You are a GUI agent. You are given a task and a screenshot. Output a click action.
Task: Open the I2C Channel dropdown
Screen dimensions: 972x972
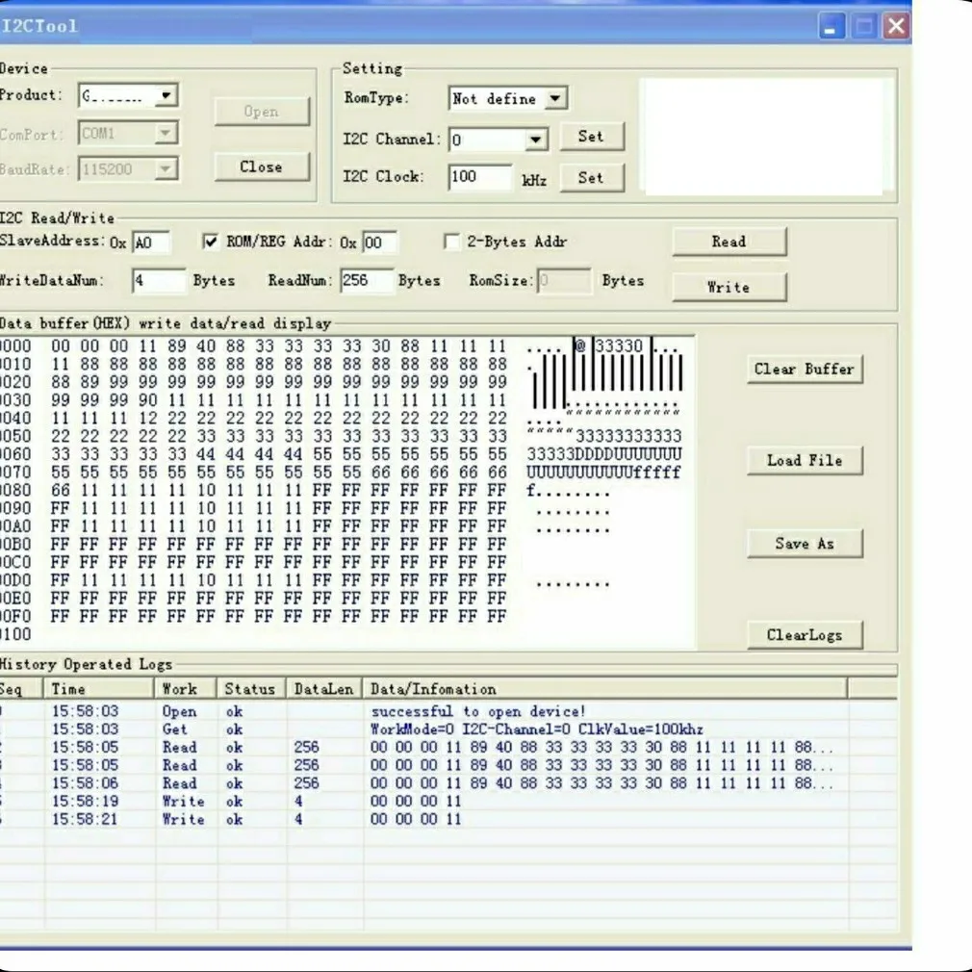tap(536, 140)
